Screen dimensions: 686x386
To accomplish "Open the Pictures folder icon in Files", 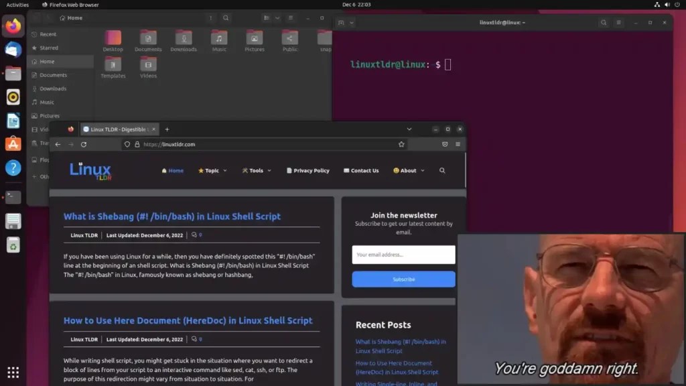I will pos(255,41).
